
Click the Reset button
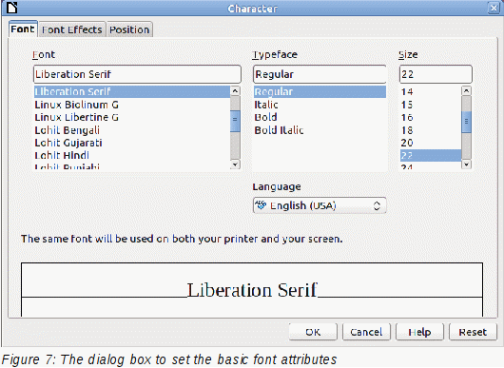pyautogui.click(x=473, y=332)
